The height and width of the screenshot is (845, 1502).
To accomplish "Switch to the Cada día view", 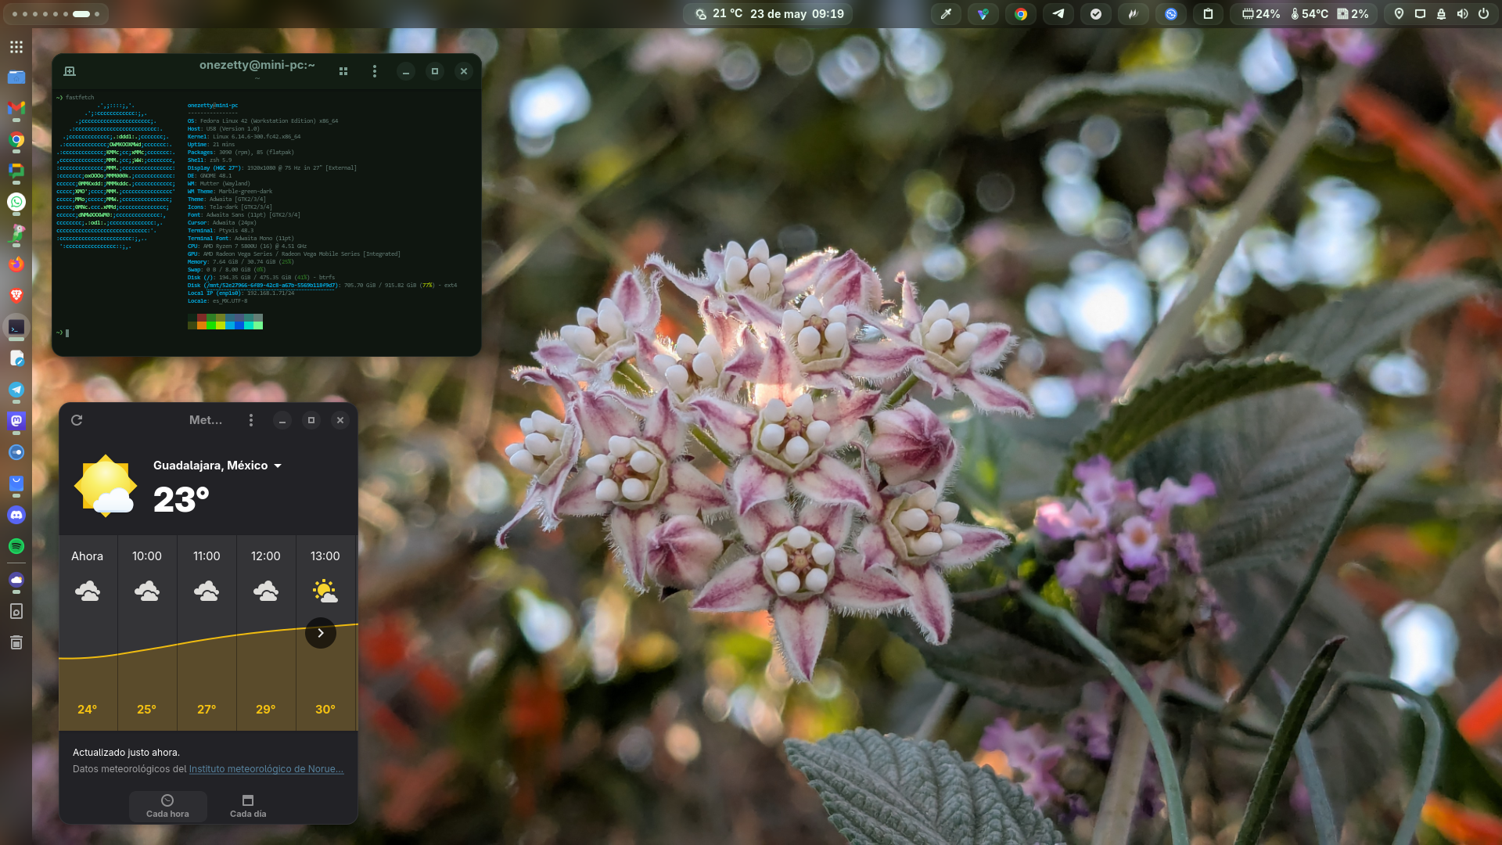I will [x=248, y=806].
